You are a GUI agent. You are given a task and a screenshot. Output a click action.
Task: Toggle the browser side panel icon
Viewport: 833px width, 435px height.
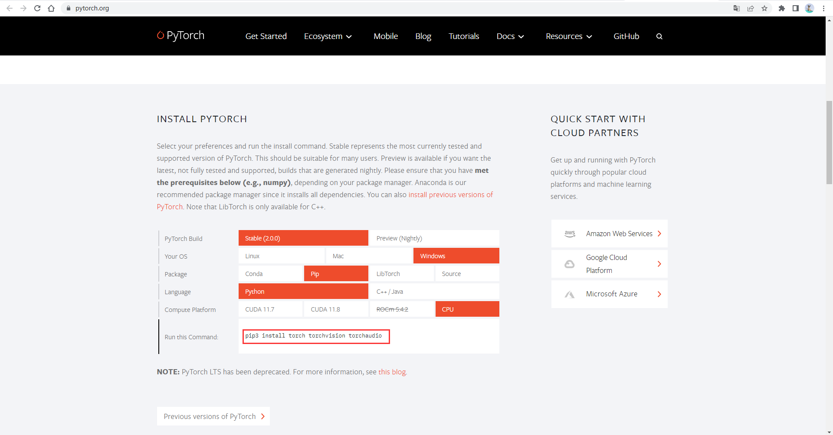coord(796,8)
